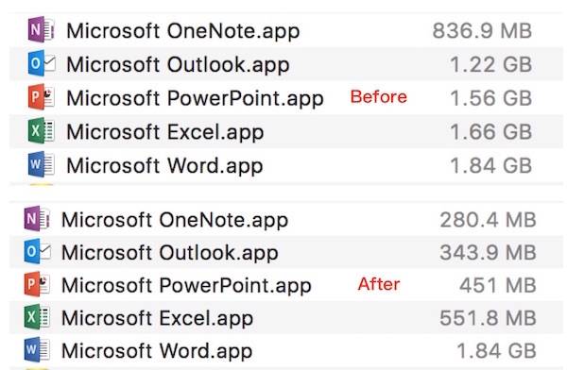Select Microsoft Word.app name in upper list

[x=164, y=166]
